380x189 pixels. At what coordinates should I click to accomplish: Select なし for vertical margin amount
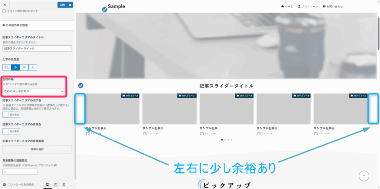pos(7,68)
